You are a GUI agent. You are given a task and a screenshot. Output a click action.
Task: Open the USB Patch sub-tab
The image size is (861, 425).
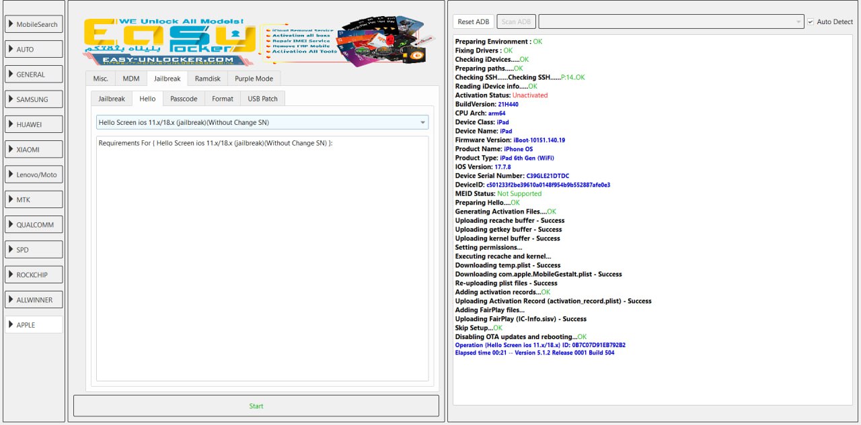[x=262, y=99]
